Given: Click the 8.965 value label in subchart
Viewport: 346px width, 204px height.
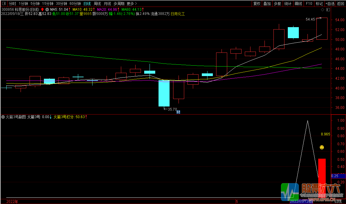Looking at the screenshot, I should point(325,134).
